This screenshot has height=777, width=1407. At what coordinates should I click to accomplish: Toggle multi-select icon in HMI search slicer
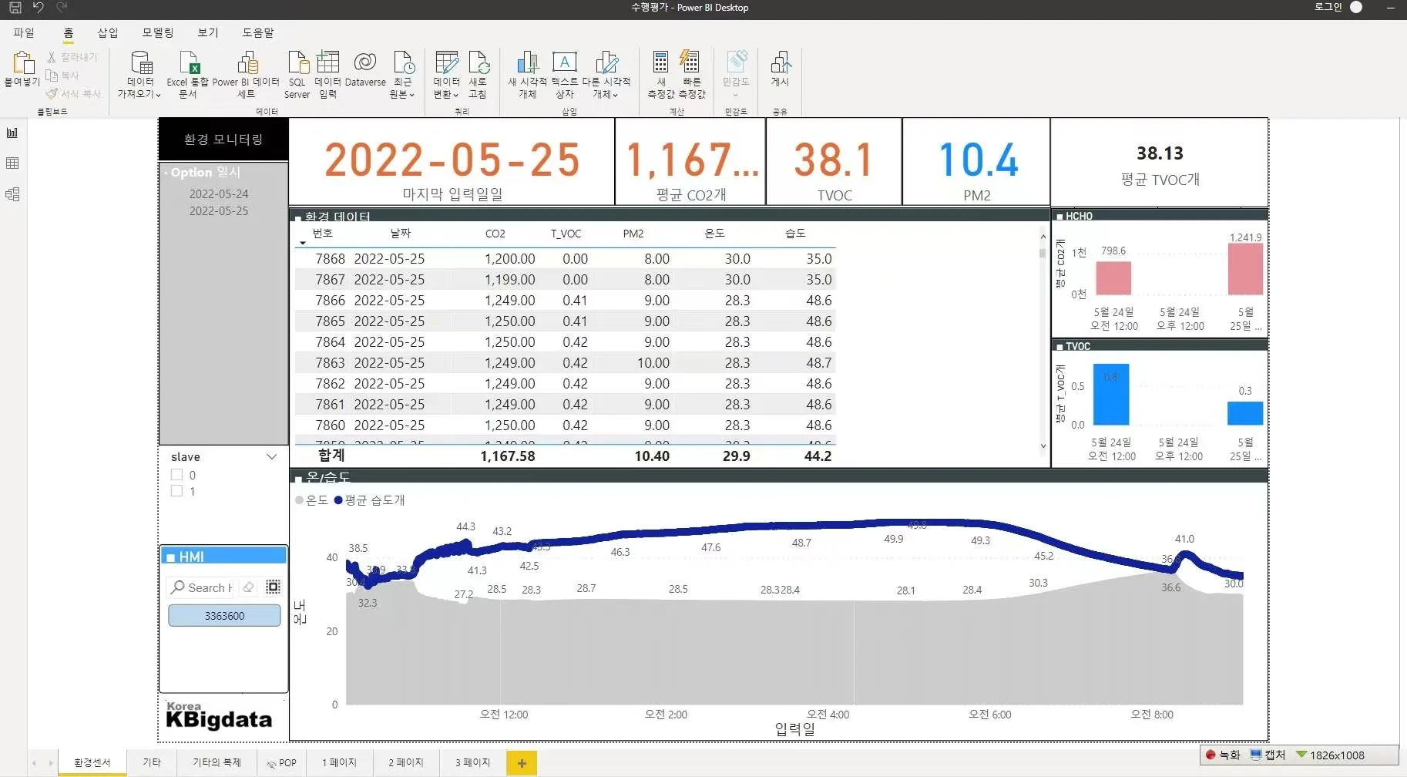(x=273, y=587)
